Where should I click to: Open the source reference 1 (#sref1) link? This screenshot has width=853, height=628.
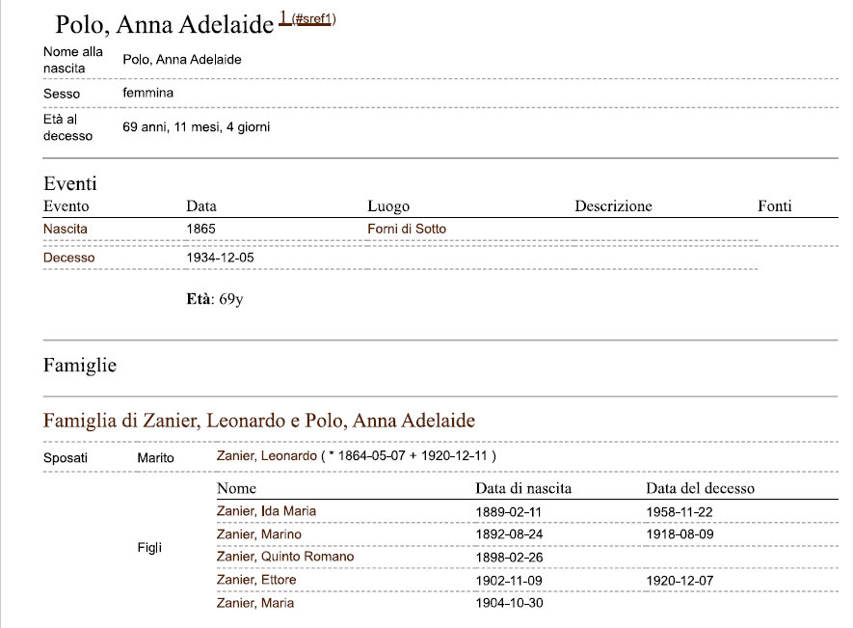(307, 18)
